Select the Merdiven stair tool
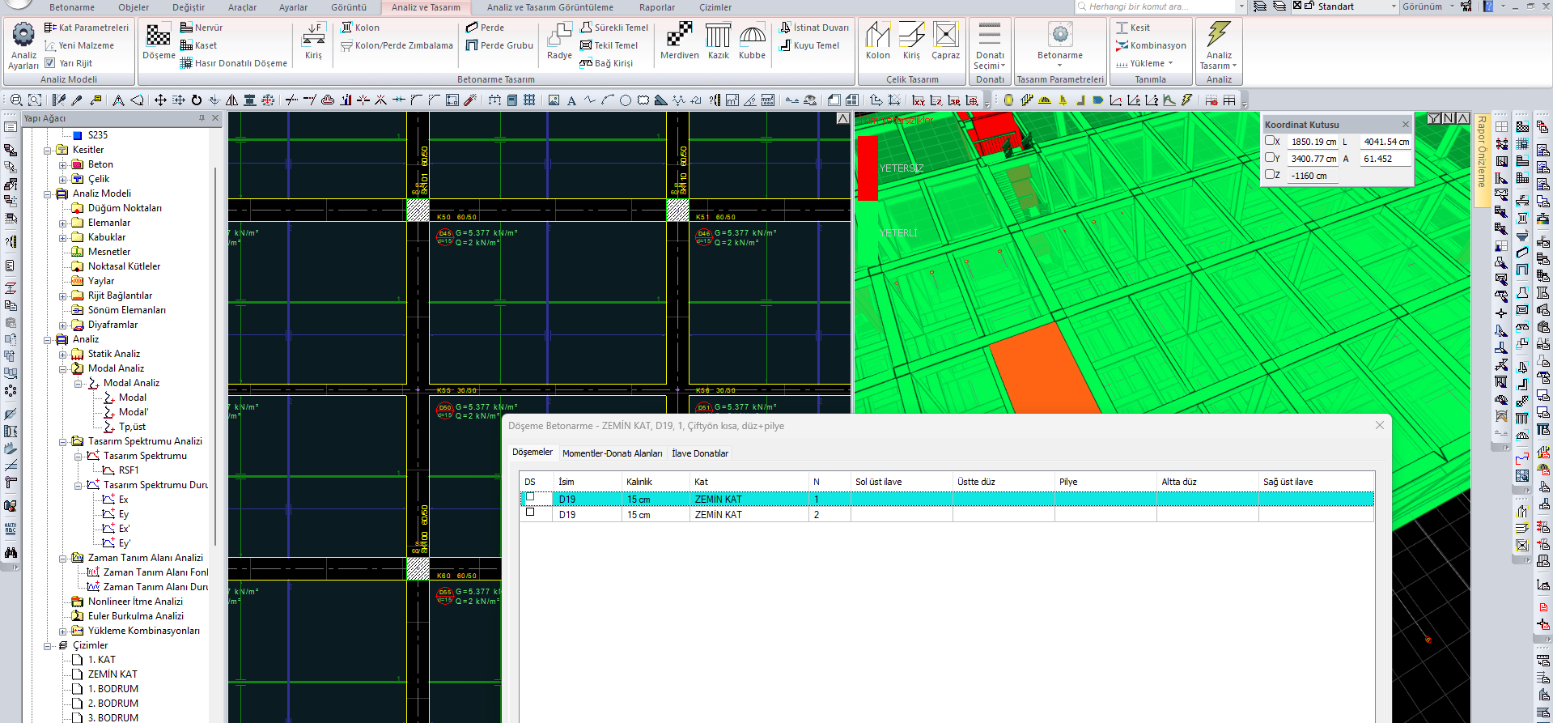The width and height of the screenshot is (1553, 723). [x=680, y=40]
